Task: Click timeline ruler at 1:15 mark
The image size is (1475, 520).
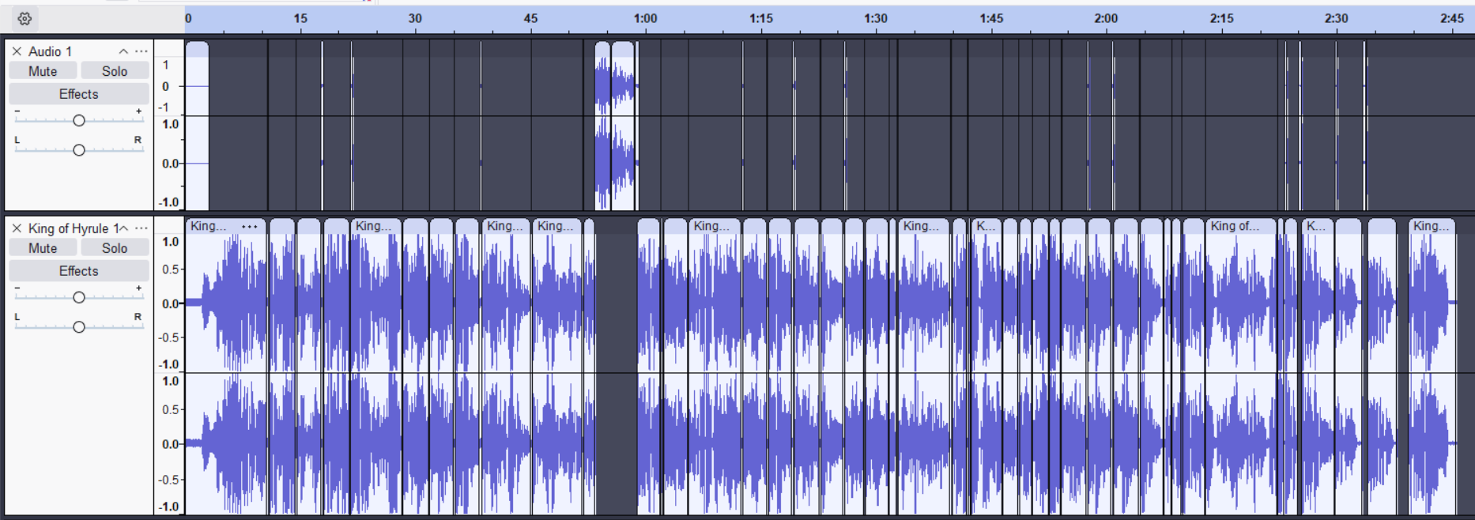Action: pos(760,19)
